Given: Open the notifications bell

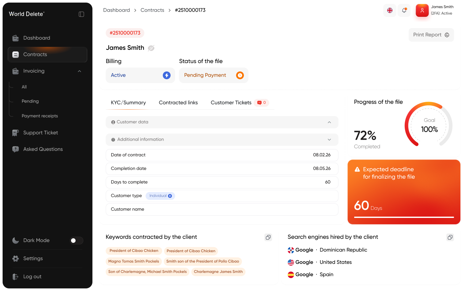Looking at the screenshot, I should (x=404, y=10).
